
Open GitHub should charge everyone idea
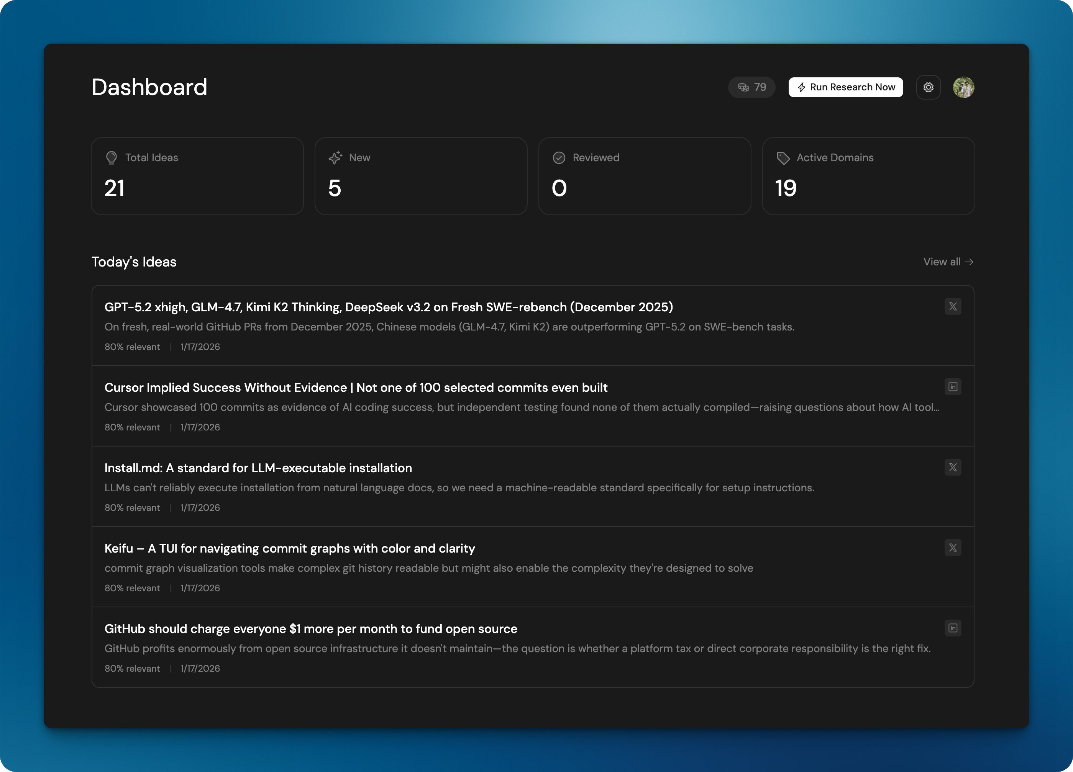click(311, 629)
